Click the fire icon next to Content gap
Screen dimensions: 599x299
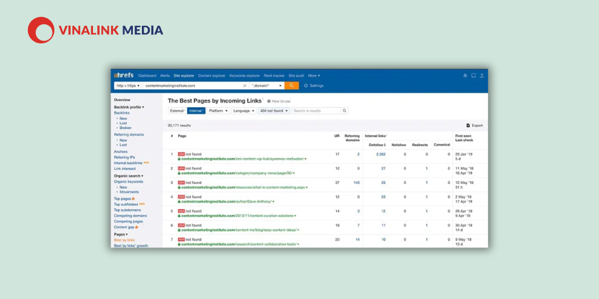136,227
